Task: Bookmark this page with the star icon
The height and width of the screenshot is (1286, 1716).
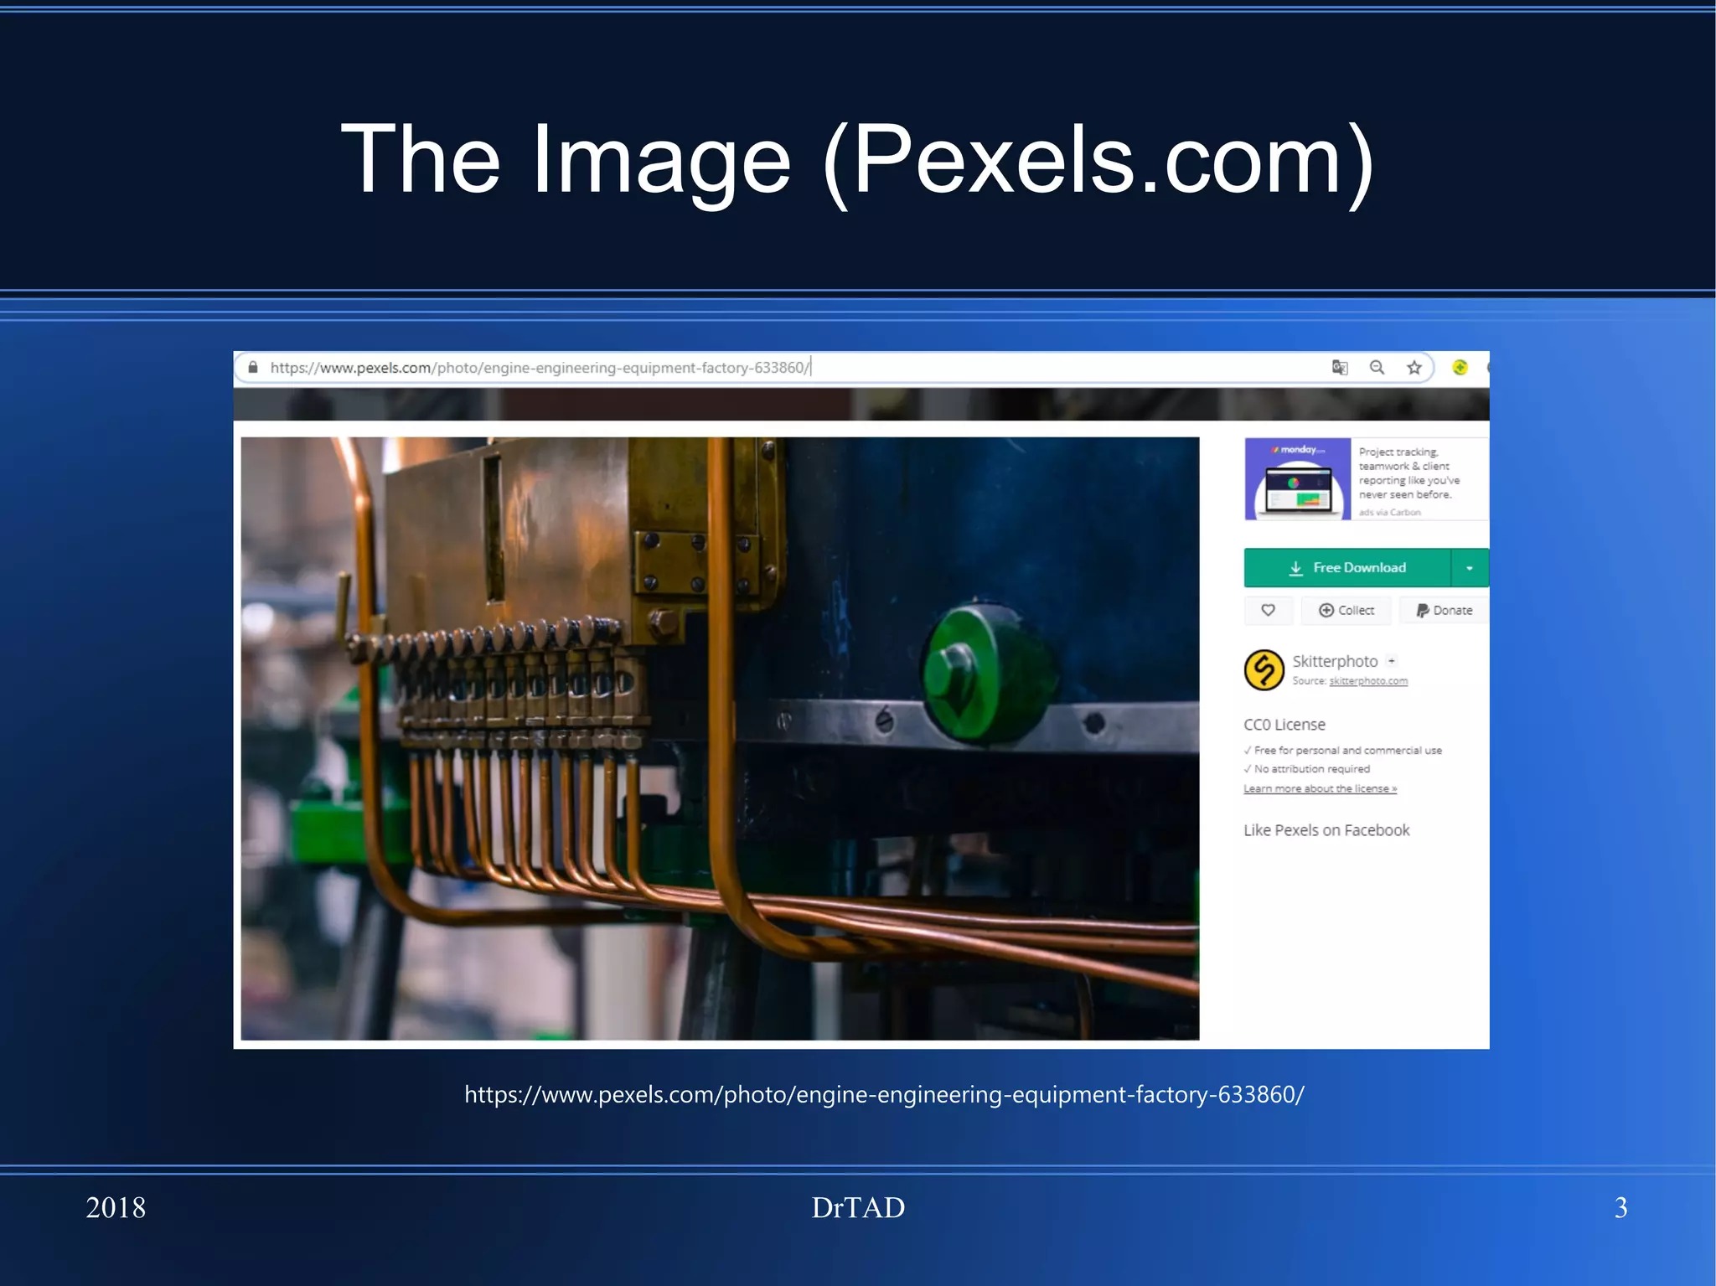Action: [x=1414, y=367]
